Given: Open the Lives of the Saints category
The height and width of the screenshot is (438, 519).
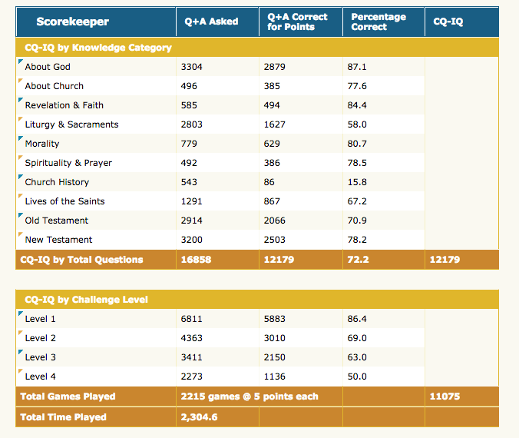Looking at the screenshot, I should (64, 201).
